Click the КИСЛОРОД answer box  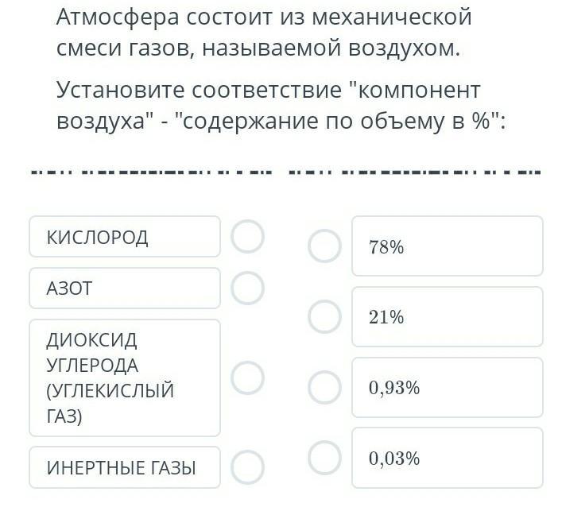click(125, 237)
